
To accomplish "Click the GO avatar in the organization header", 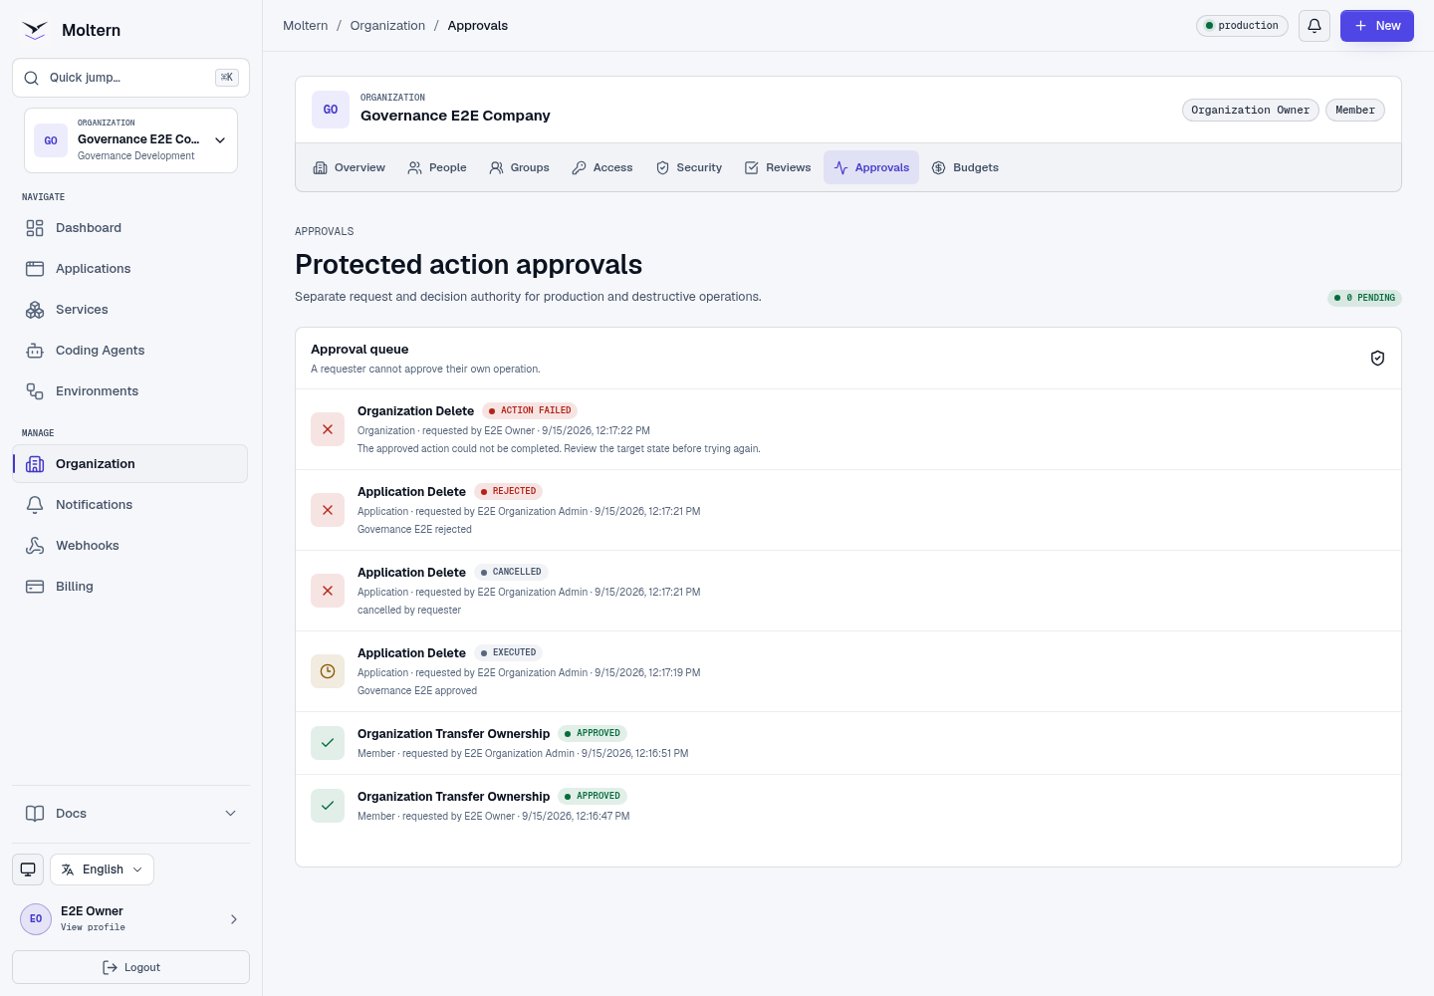I will [x=331, y=110].
